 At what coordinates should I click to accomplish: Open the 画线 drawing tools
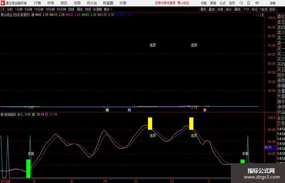[238, 9]
